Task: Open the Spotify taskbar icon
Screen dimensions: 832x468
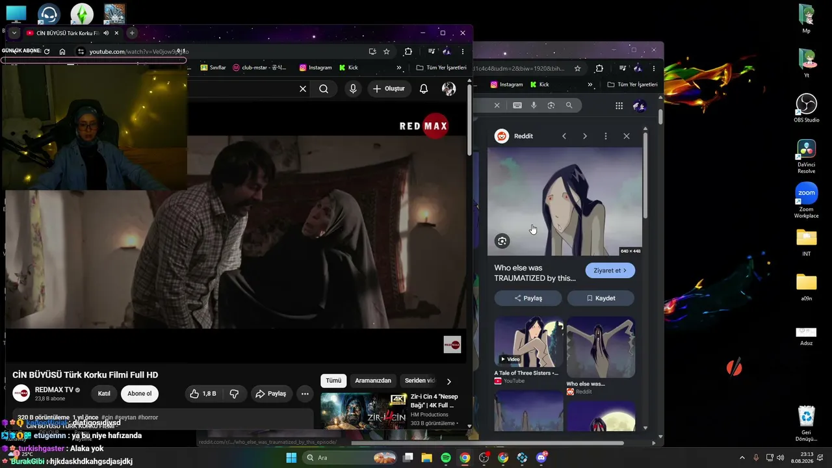Action: (x=446, y=458)
